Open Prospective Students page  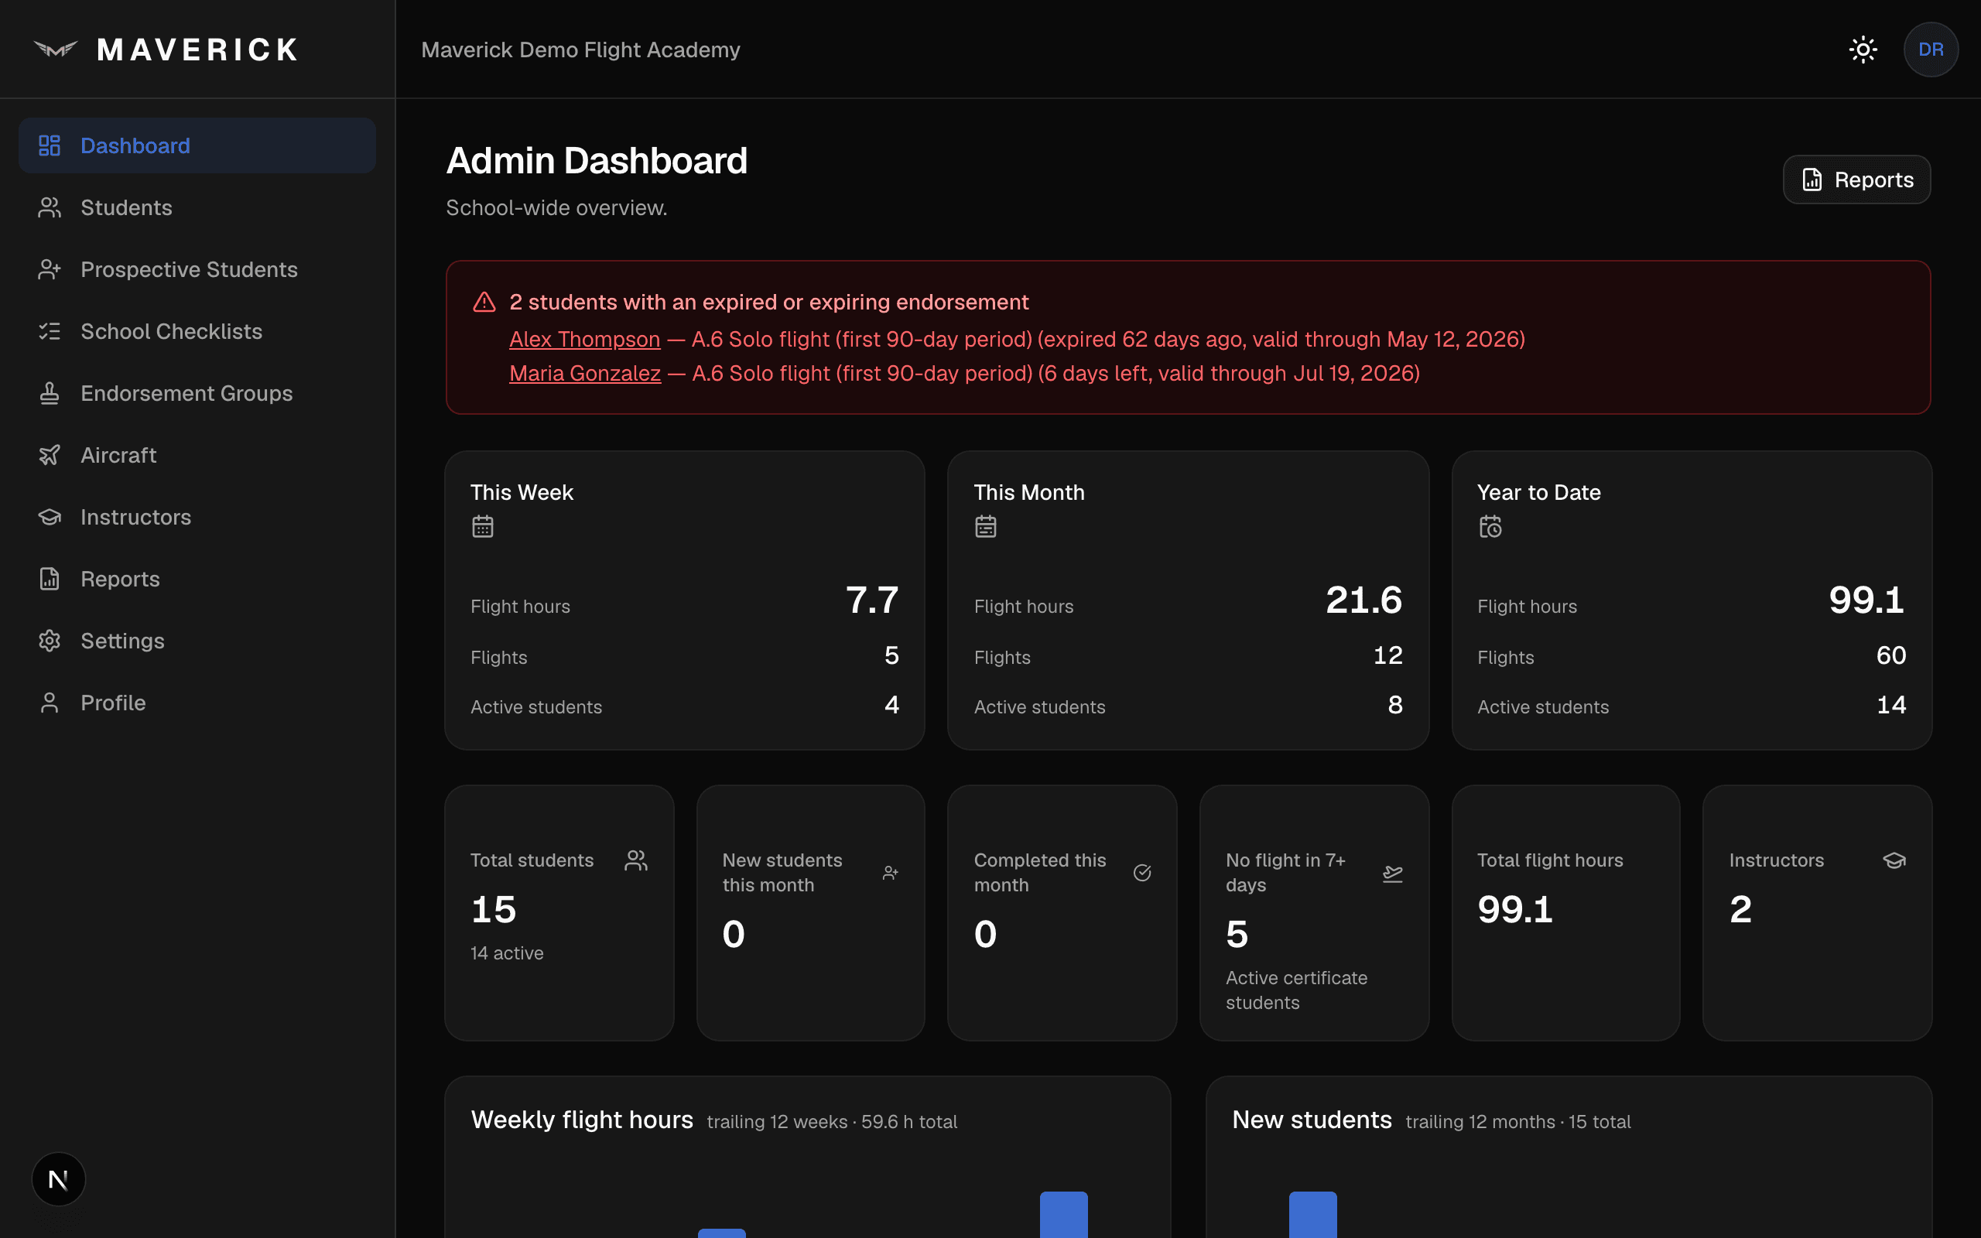pyautogui.click(x=197, y=269)
